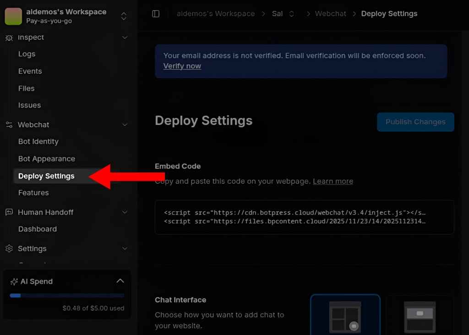Click the Chat Interface heading
Viewport: 469px width, 335px height.
[x=180, y=300]
